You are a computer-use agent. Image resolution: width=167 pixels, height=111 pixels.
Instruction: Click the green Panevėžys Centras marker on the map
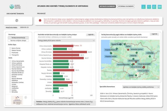(137, 53)
